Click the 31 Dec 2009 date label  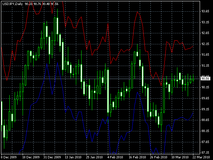[x=52, y=157]
